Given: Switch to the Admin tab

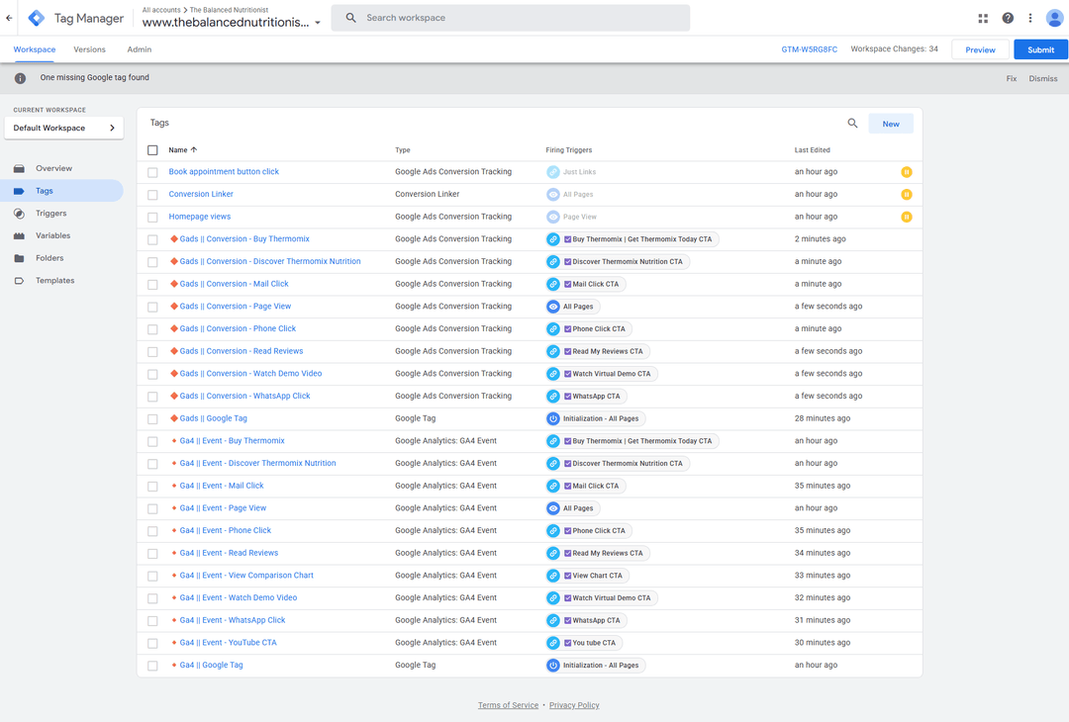Looking at the screenshot, I should click(x=140, y=49).
